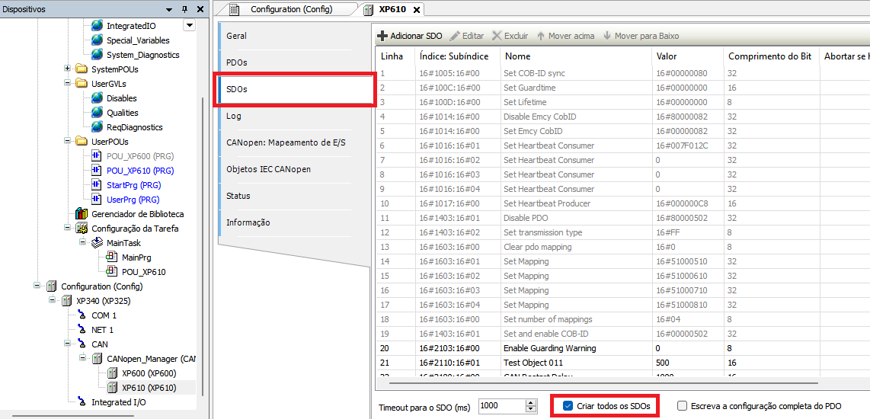Click the Adicionar SDO plus icon
Viewport: 870px width, 419px height.
click(382, 36)
